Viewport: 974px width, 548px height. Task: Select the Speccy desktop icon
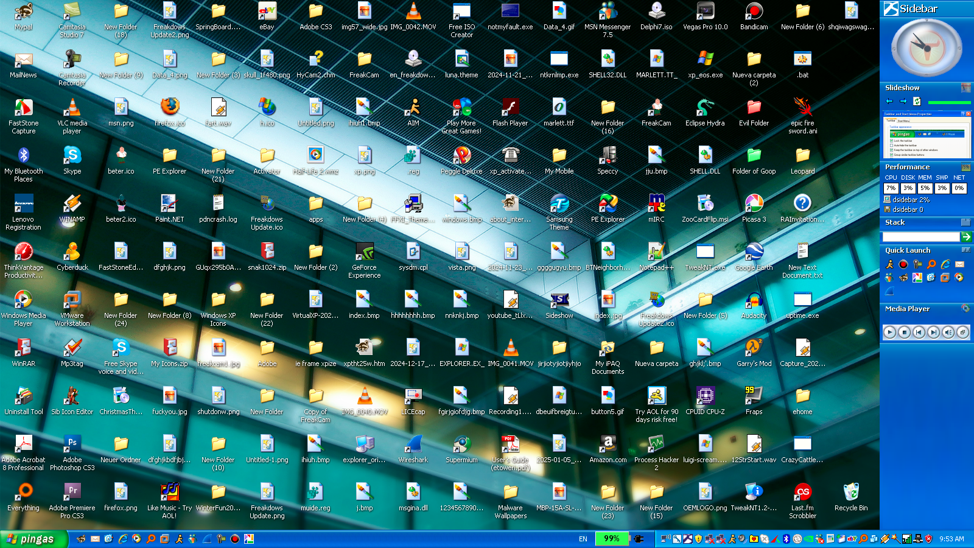click(x=608, y=161)
